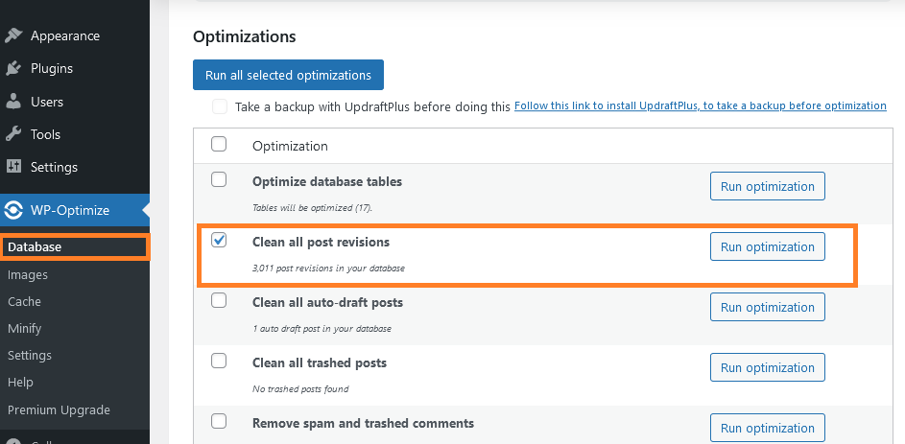The height and width of the screenshot is (444, 905).
Task: Click the 'Clean all auto-draft posts' label
Action: (327, 303)
